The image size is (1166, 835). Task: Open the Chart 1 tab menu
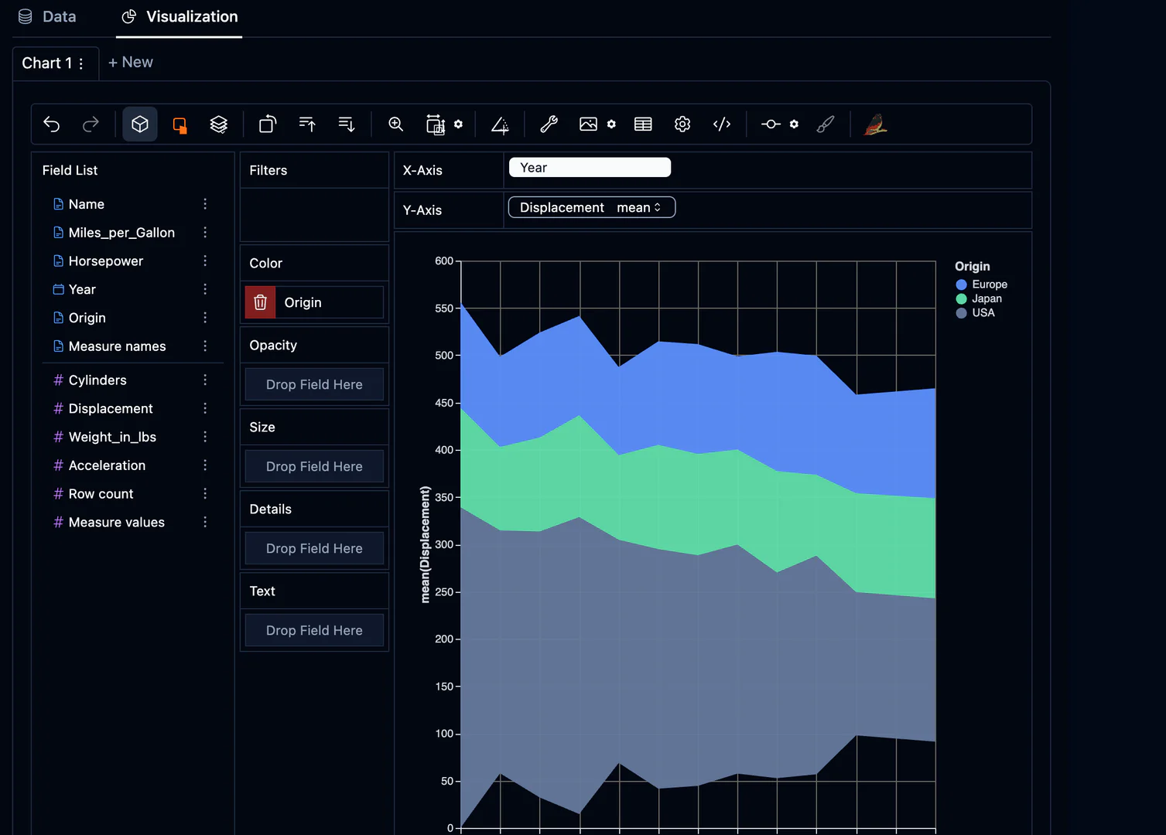(81, 63)
